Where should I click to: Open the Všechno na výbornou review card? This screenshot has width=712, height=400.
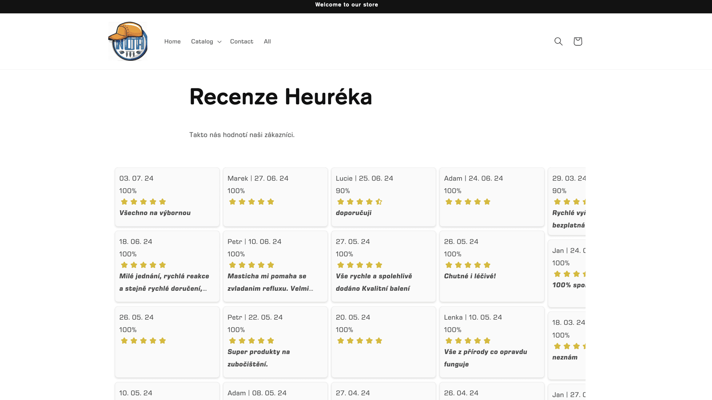pyautogui.click(x=167, y=197)
